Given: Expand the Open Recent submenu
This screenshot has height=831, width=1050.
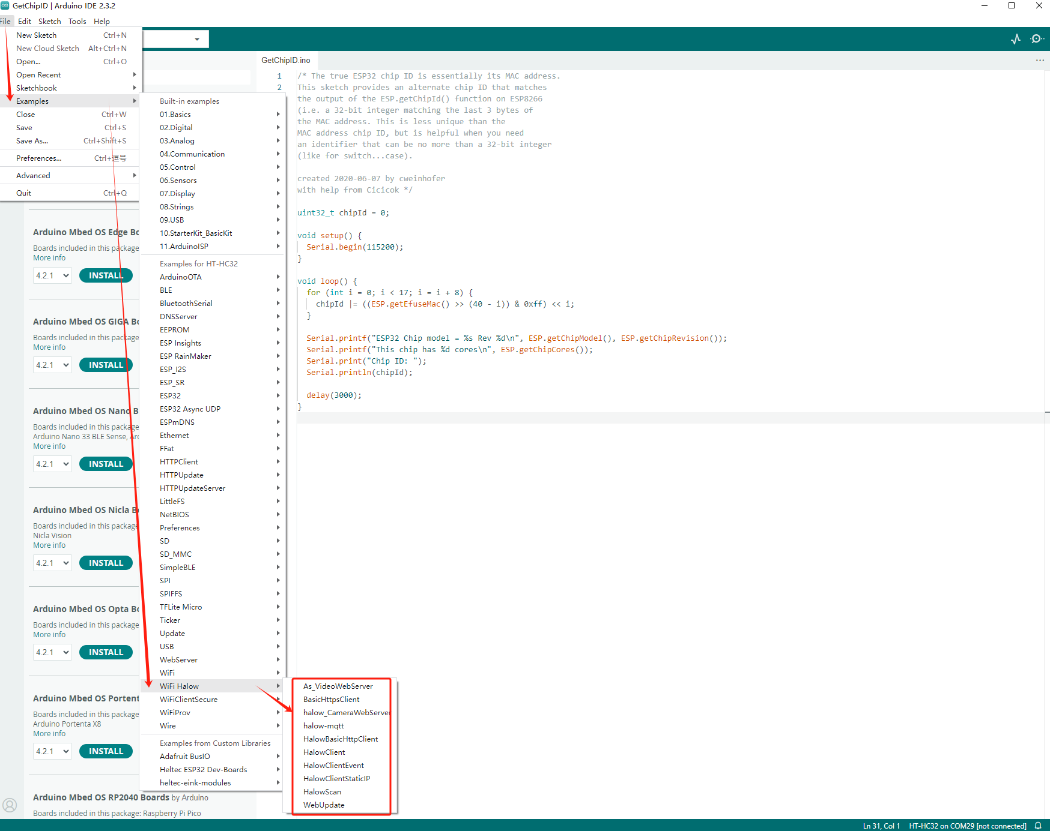Looking at the screenshot, I should click(38, 75).
